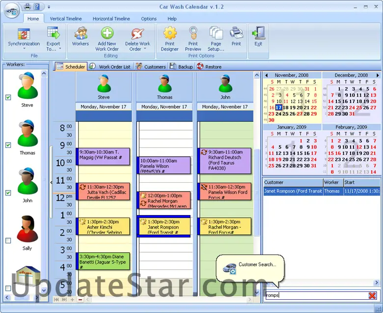Select Pamela Wilson 10:00am BMW appointment
Viewport: 383px width, 313px height.
(164, 165)
